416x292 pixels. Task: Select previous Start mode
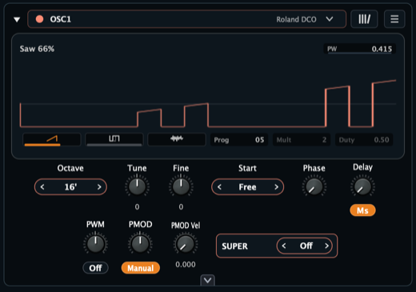pos(219,187)
